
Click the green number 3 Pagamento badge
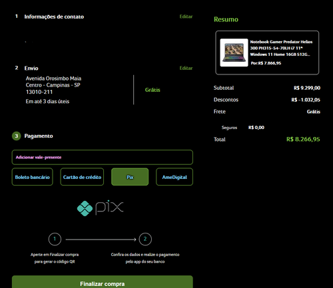point(17,136)
